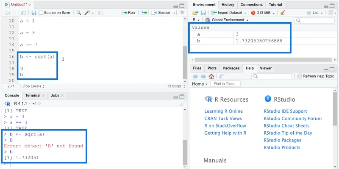339x169 pixels.
Task: Run the current line with Run button
Action: pos(128,13)
